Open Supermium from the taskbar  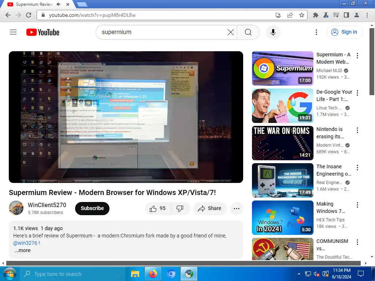(x=189, y=274)
